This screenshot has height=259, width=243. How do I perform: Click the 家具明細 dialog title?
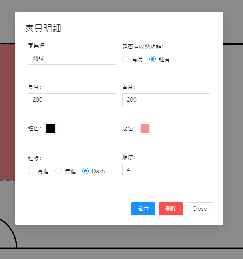tap(43, 28)
